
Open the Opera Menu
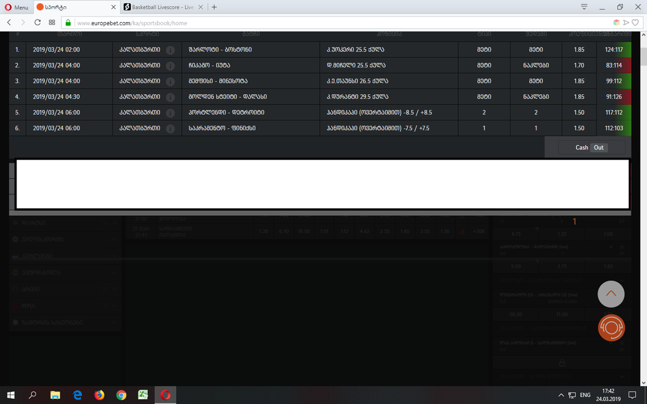tap(16, 7)
